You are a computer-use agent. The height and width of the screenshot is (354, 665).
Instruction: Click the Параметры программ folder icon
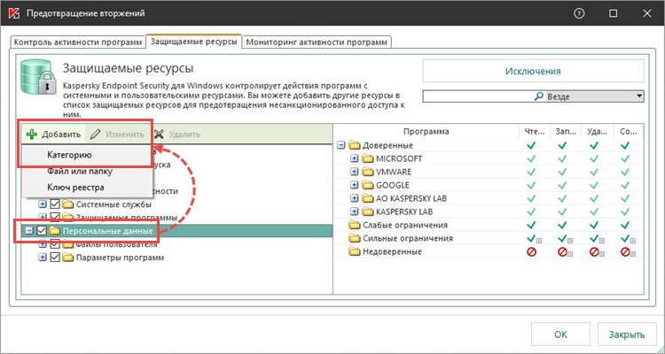click(x=68, y=258)
